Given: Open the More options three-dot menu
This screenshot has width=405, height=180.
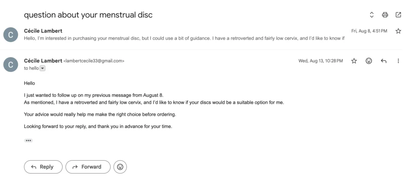Looking at the screenshot, I should pyautogui.click(x=398, y=61).
